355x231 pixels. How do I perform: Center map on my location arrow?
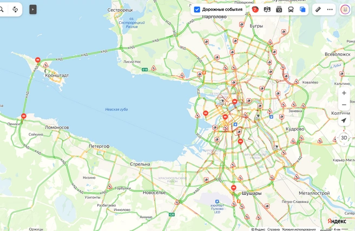(x=344, y=120)
